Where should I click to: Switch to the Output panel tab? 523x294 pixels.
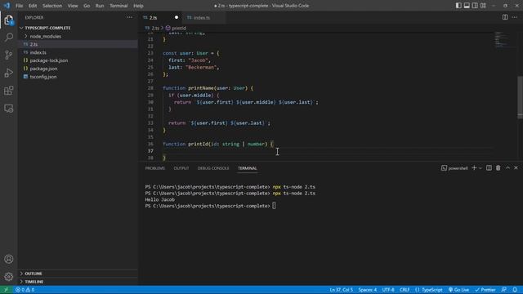181,168
